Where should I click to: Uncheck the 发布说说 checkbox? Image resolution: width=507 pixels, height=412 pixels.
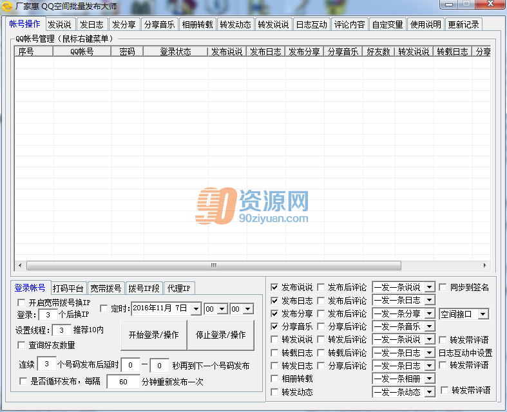pos(274,287)
